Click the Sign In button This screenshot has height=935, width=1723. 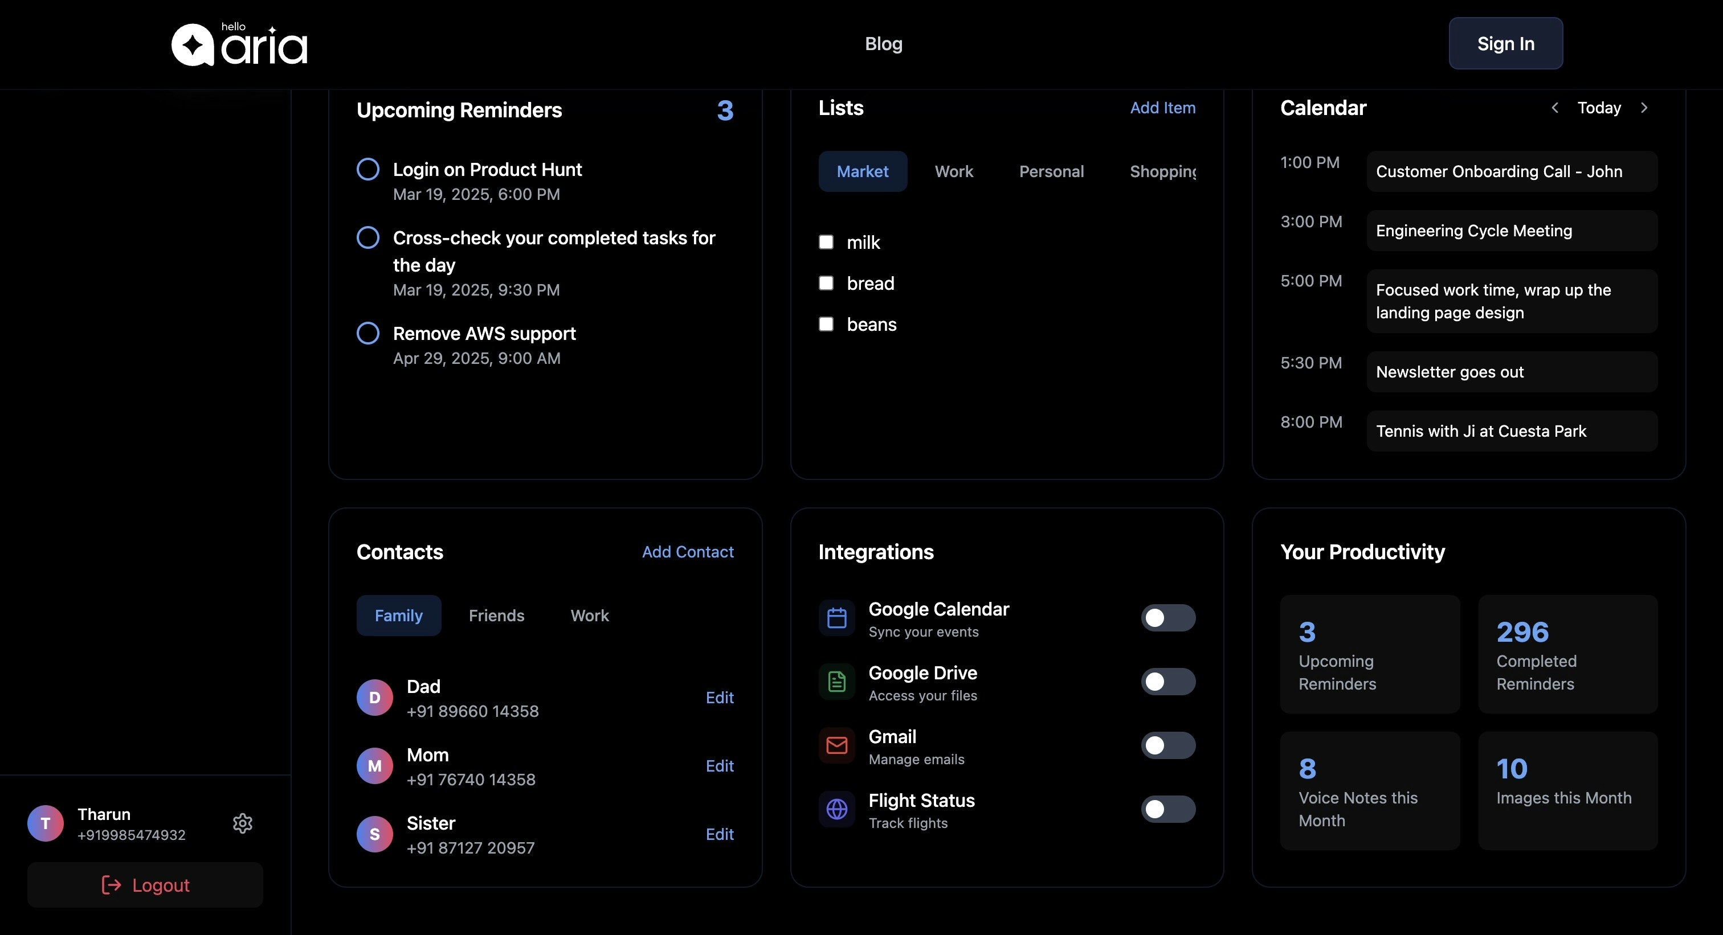(x=1505, y=43)
